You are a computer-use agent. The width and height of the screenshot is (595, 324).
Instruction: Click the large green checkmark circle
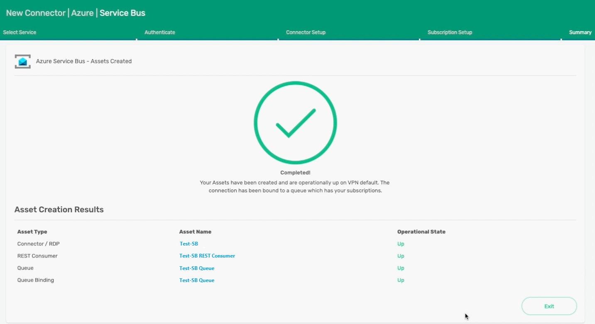295,123
